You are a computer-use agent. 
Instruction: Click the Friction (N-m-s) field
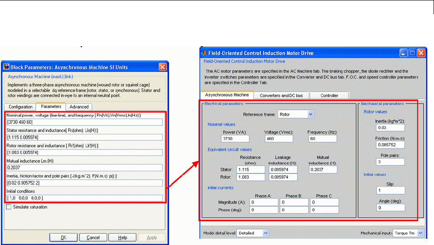pyautogui.click(x=390, y=145)
